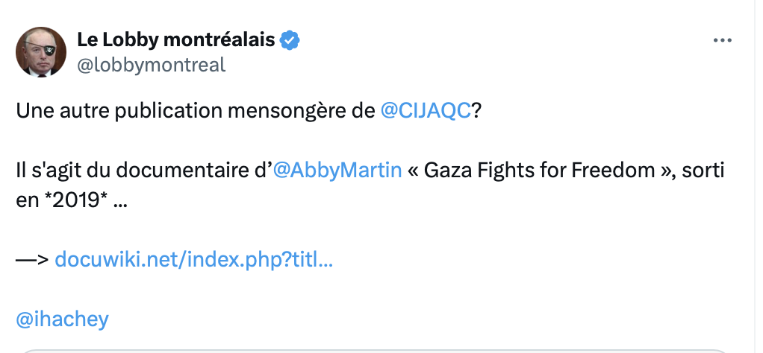
Task: Visit the @AbbyMartin mentioned profile
Action: coord(337,171)
